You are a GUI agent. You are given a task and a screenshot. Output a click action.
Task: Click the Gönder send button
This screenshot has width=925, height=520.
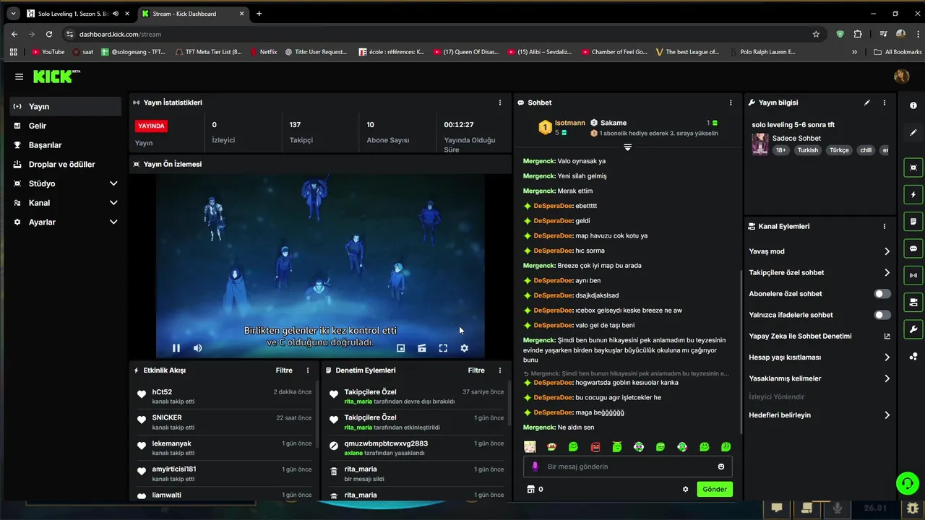click(715, 489)
